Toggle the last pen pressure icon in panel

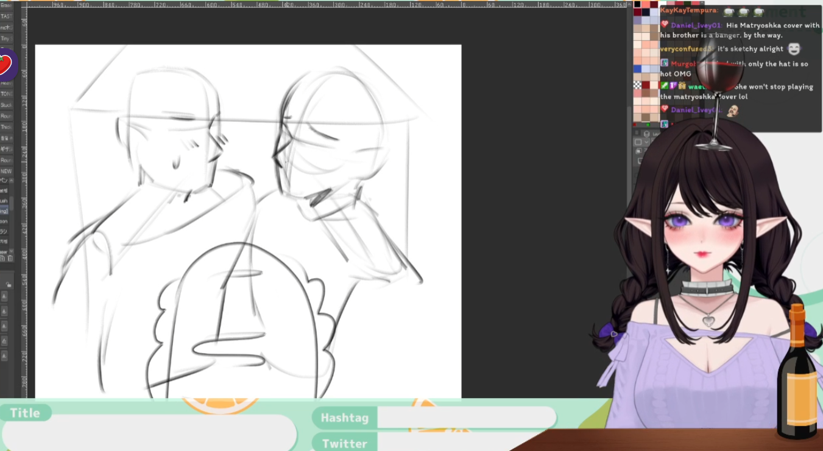(5, 355)
